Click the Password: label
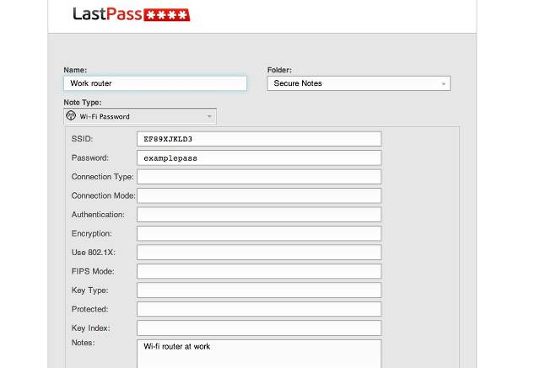 90,157
